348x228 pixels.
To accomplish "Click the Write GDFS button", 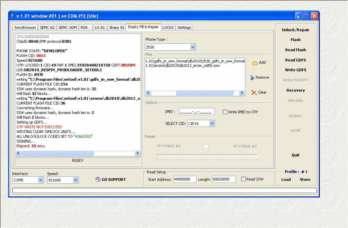I will coord(295,70).
